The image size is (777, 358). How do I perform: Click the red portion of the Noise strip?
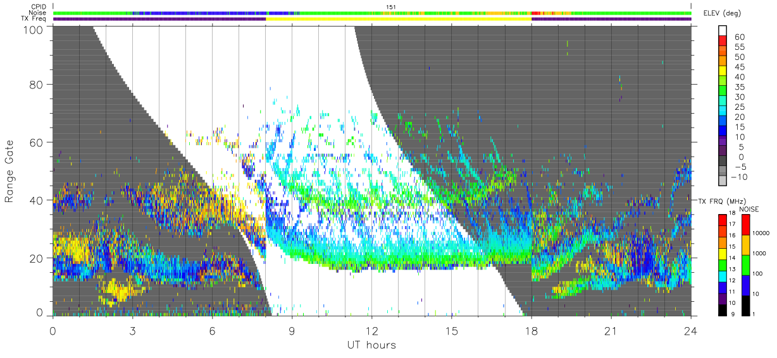coord(536,13)
